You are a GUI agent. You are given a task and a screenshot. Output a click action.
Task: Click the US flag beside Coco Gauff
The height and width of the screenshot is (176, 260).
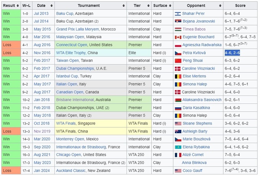(178, 171)
